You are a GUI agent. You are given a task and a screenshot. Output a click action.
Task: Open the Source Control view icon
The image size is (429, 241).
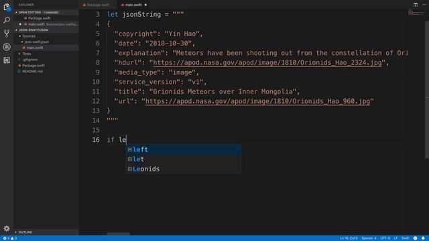point(7,33)
